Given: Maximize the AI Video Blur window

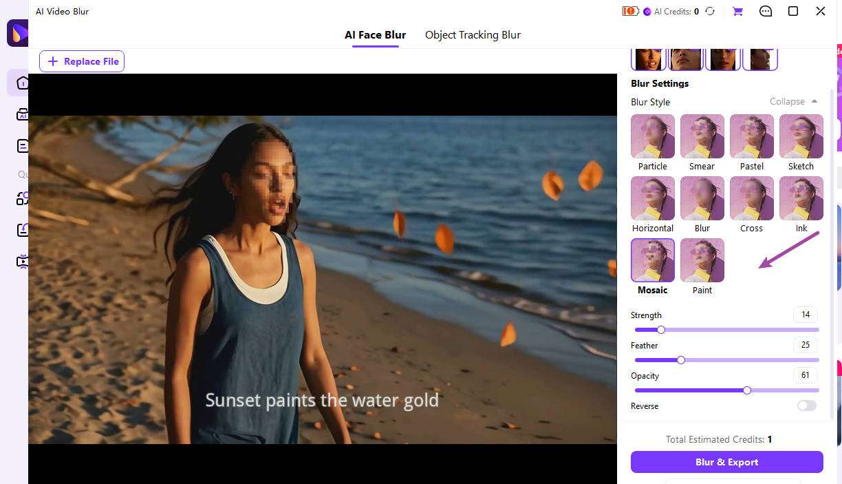Looking at the screenshot, I should [793, 11].
